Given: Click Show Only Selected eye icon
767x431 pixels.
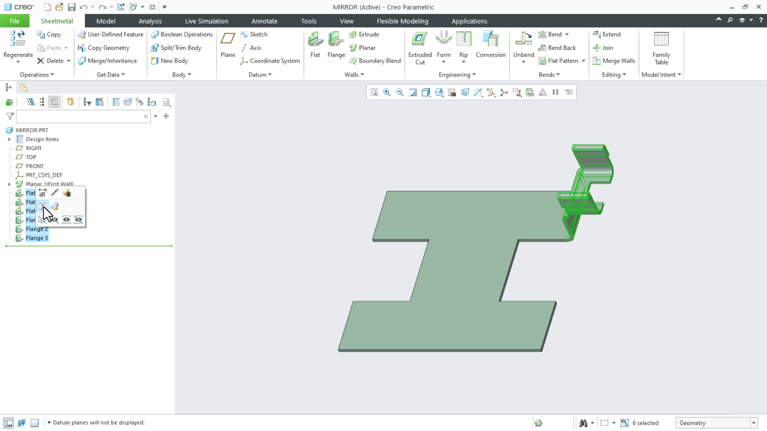Looking at the screenshot, I should click(x=66, y=219).
